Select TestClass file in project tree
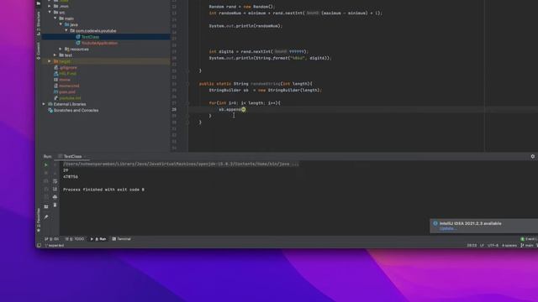The image size is (538, 302). [90, 37]
